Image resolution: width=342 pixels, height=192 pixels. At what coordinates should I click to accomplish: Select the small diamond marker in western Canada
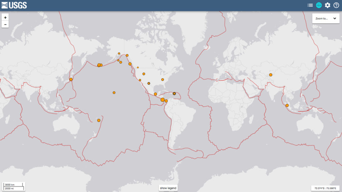[x=138, y=68]
